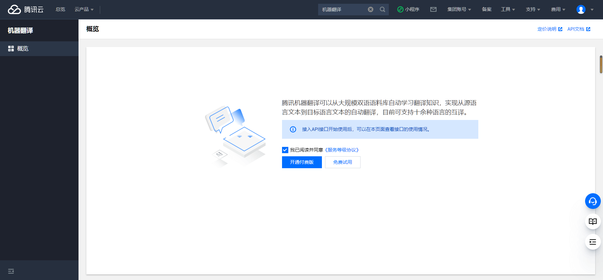
Task: Click external link icon beside 定价说明
Action: point(560,29)
